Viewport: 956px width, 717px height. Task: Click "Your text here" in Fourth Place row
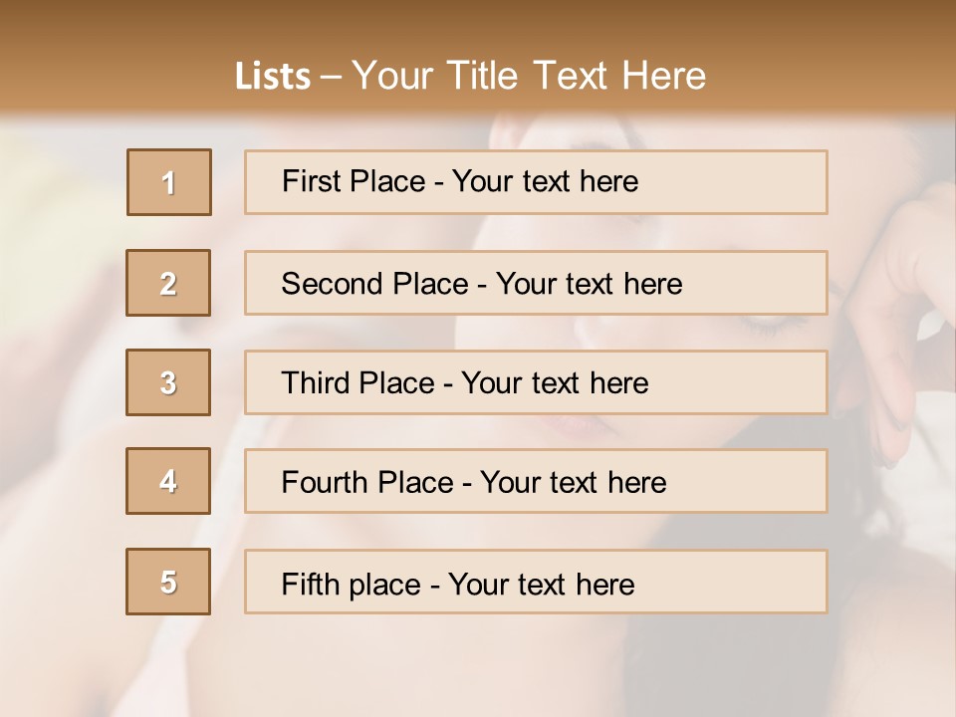(x=573, y=483)
